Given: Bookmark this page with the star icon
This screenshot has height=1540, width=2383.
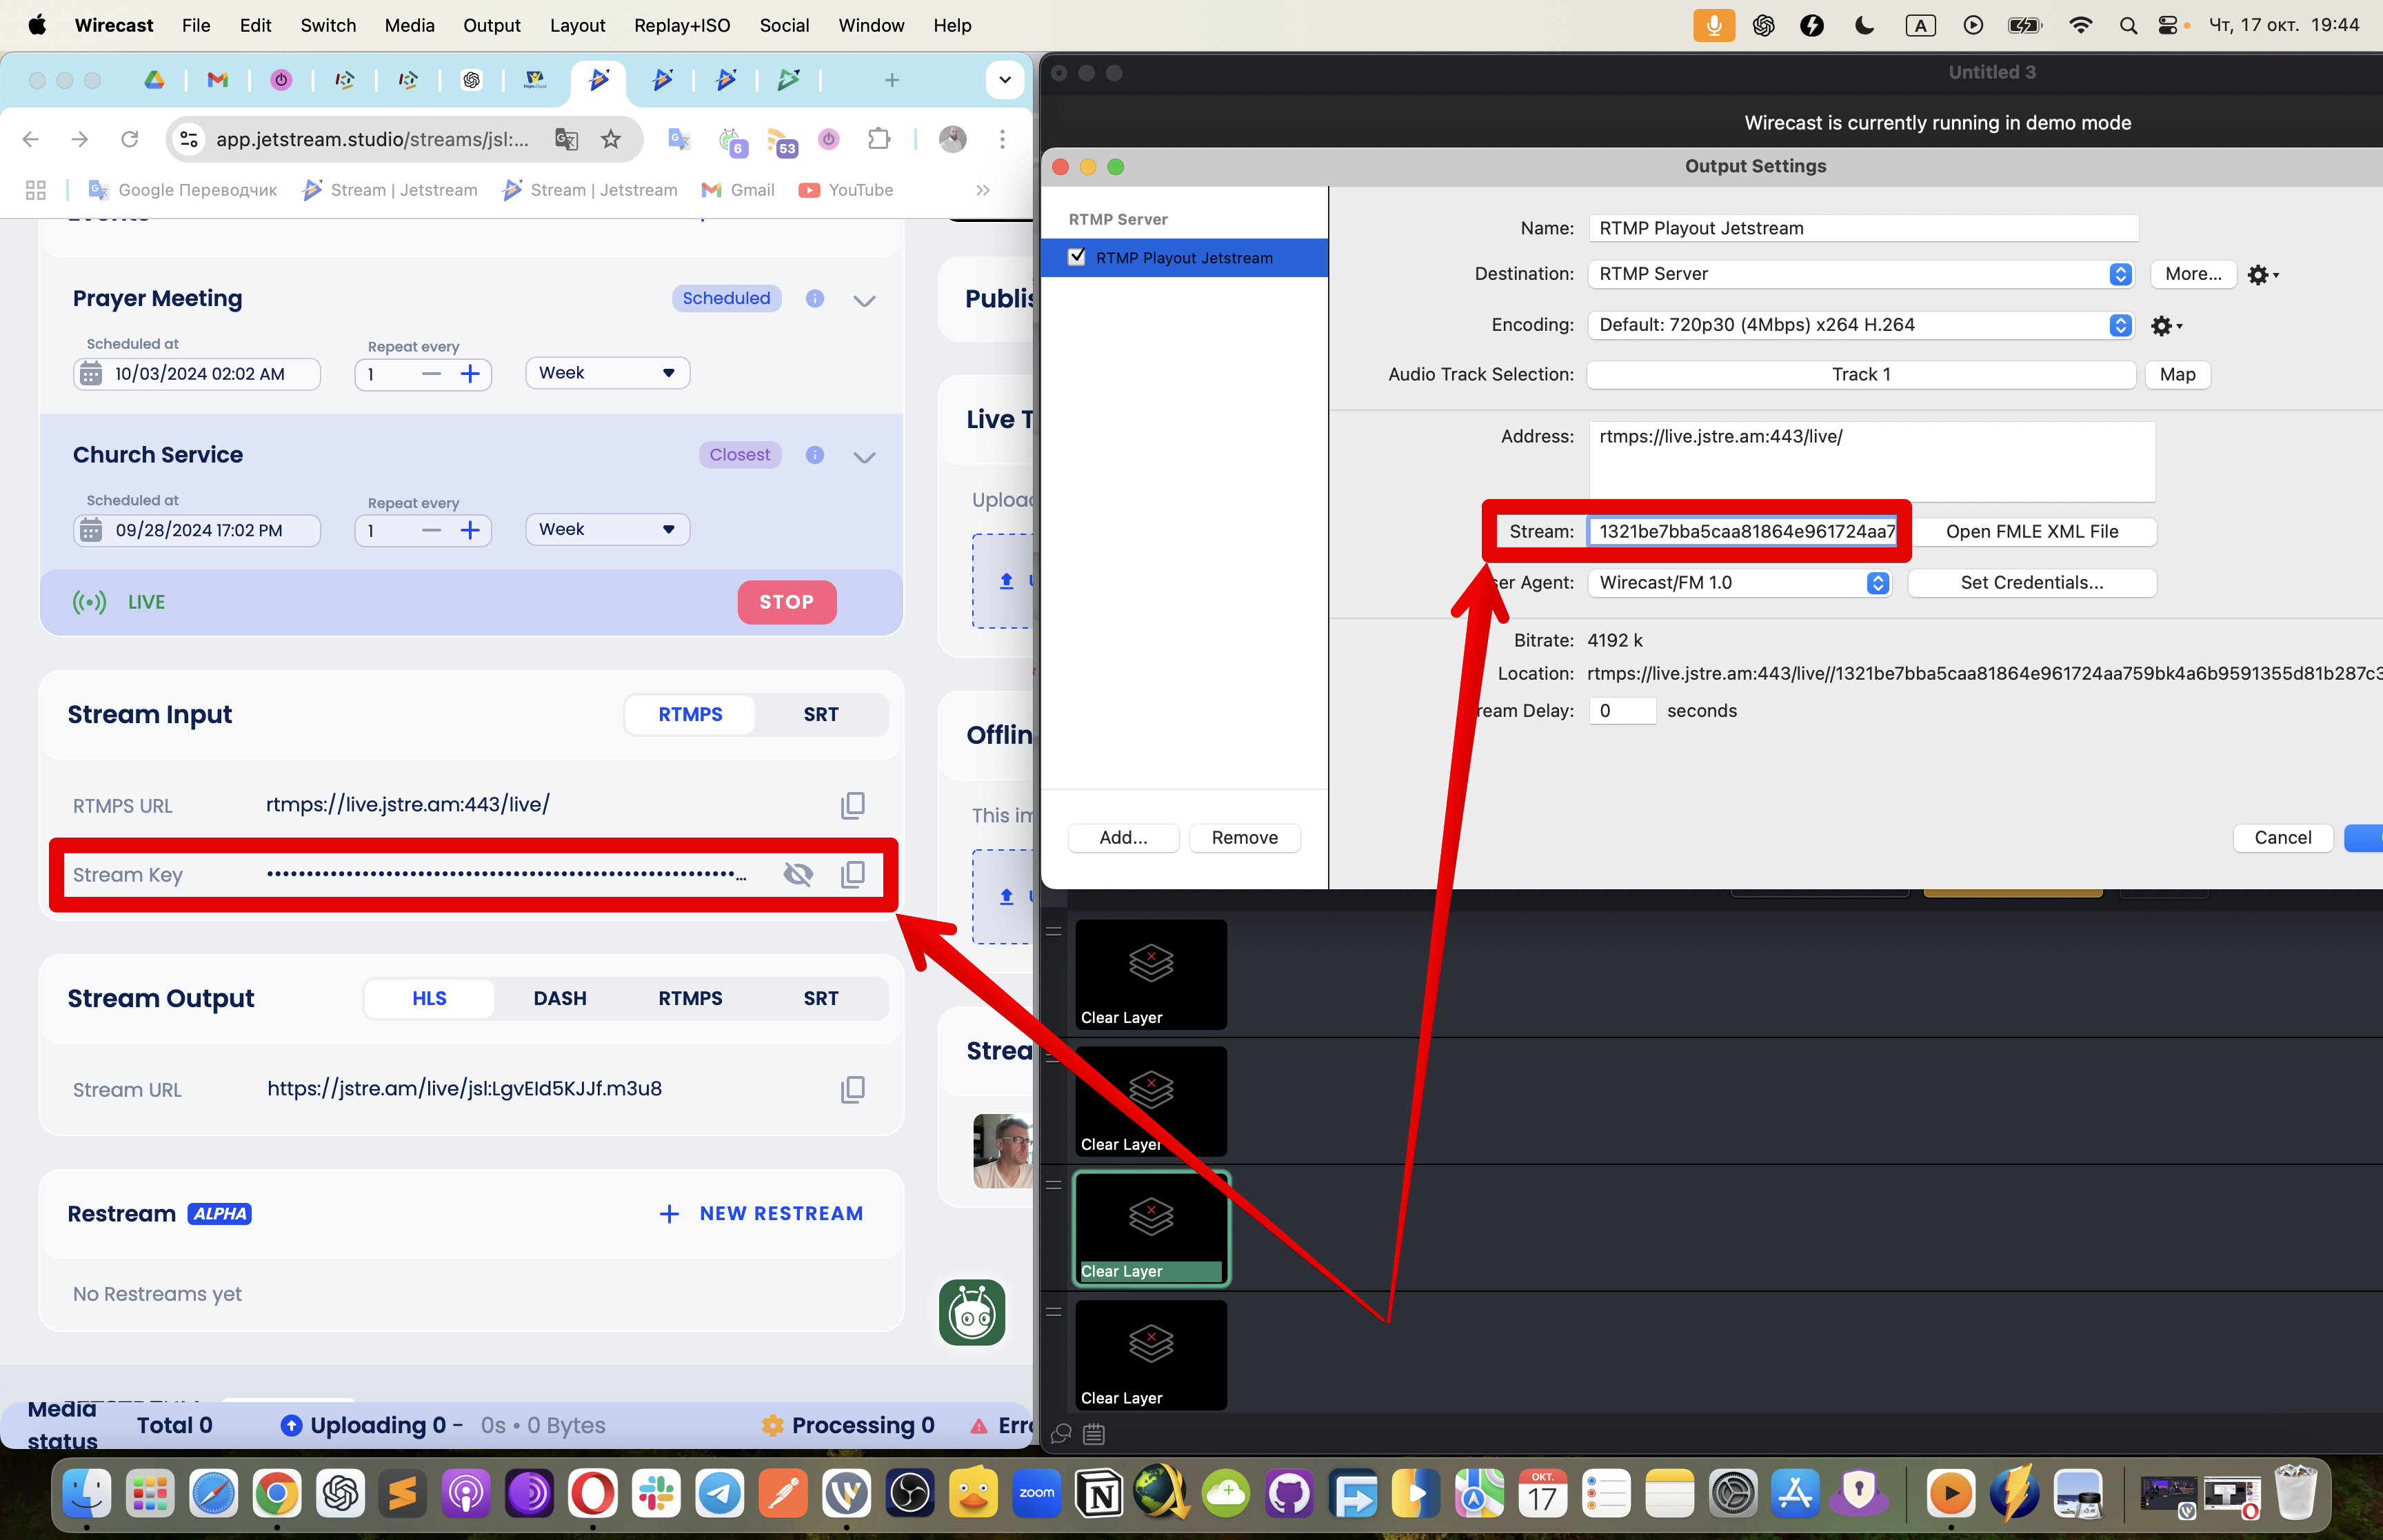Looking at the screenshot, I should click(611, 139).
